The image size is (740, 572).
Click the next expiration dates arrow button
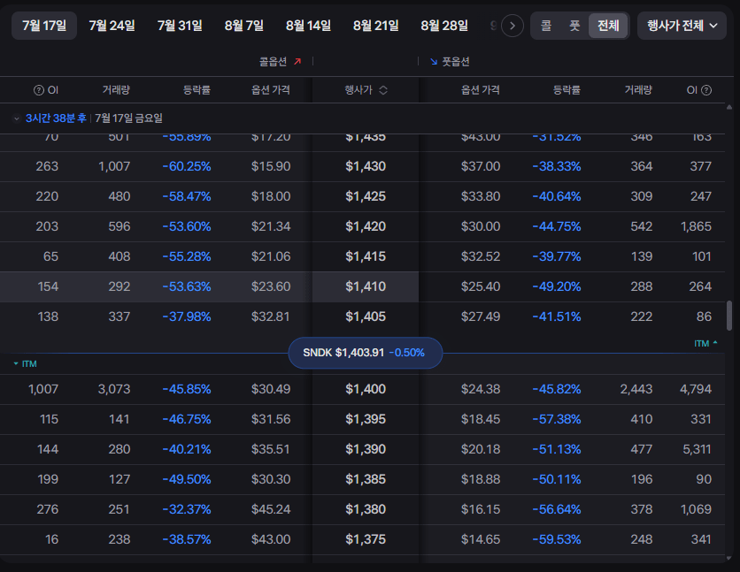click(x=512, y=26)
